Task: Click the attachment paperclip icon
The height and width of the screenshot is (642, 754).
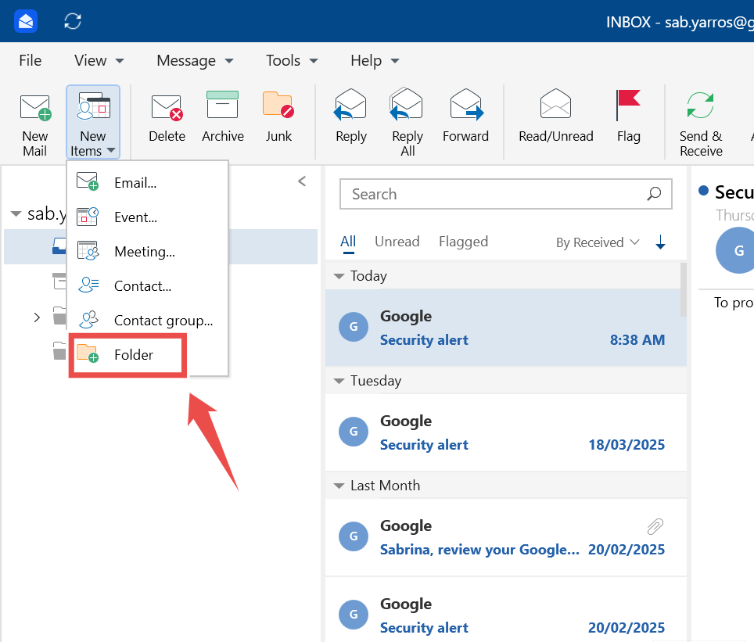Action: (x=655, y=526)
